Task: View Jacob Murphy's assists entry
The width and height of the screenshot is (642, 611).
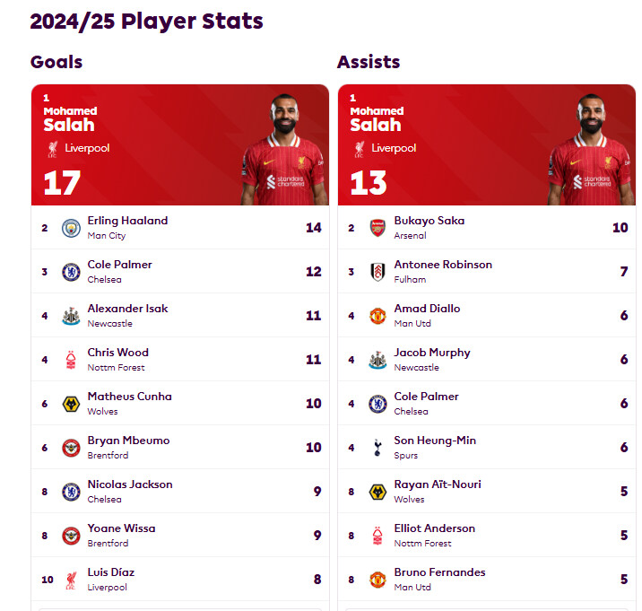Action: (x=432, y=353)
